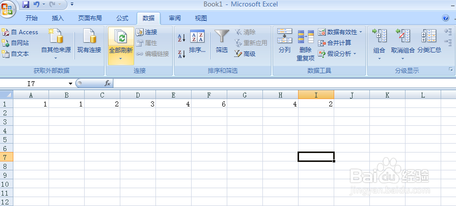Select column I header

(x=316, y=95)
